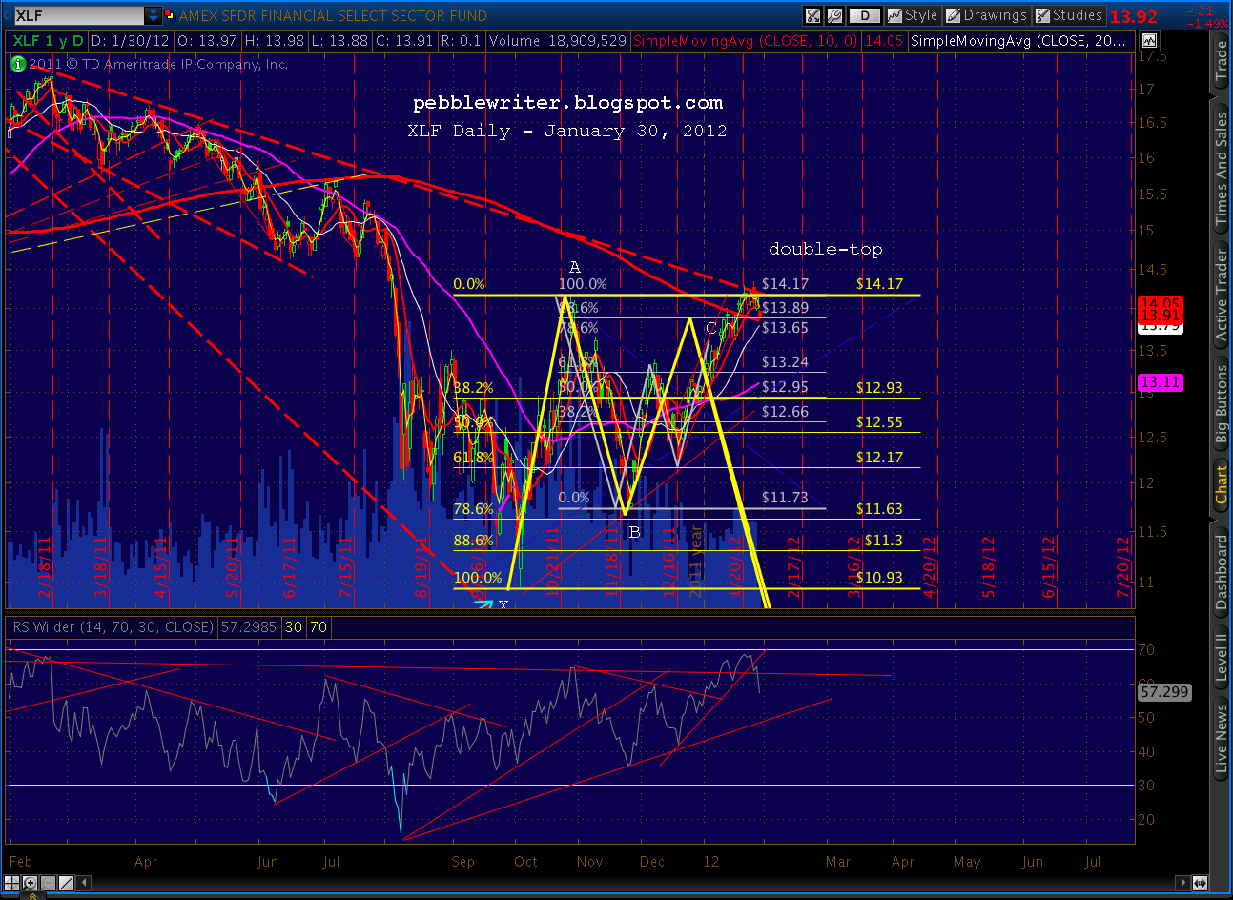Click the white $13.24 retracement label

tap(785, 362)
